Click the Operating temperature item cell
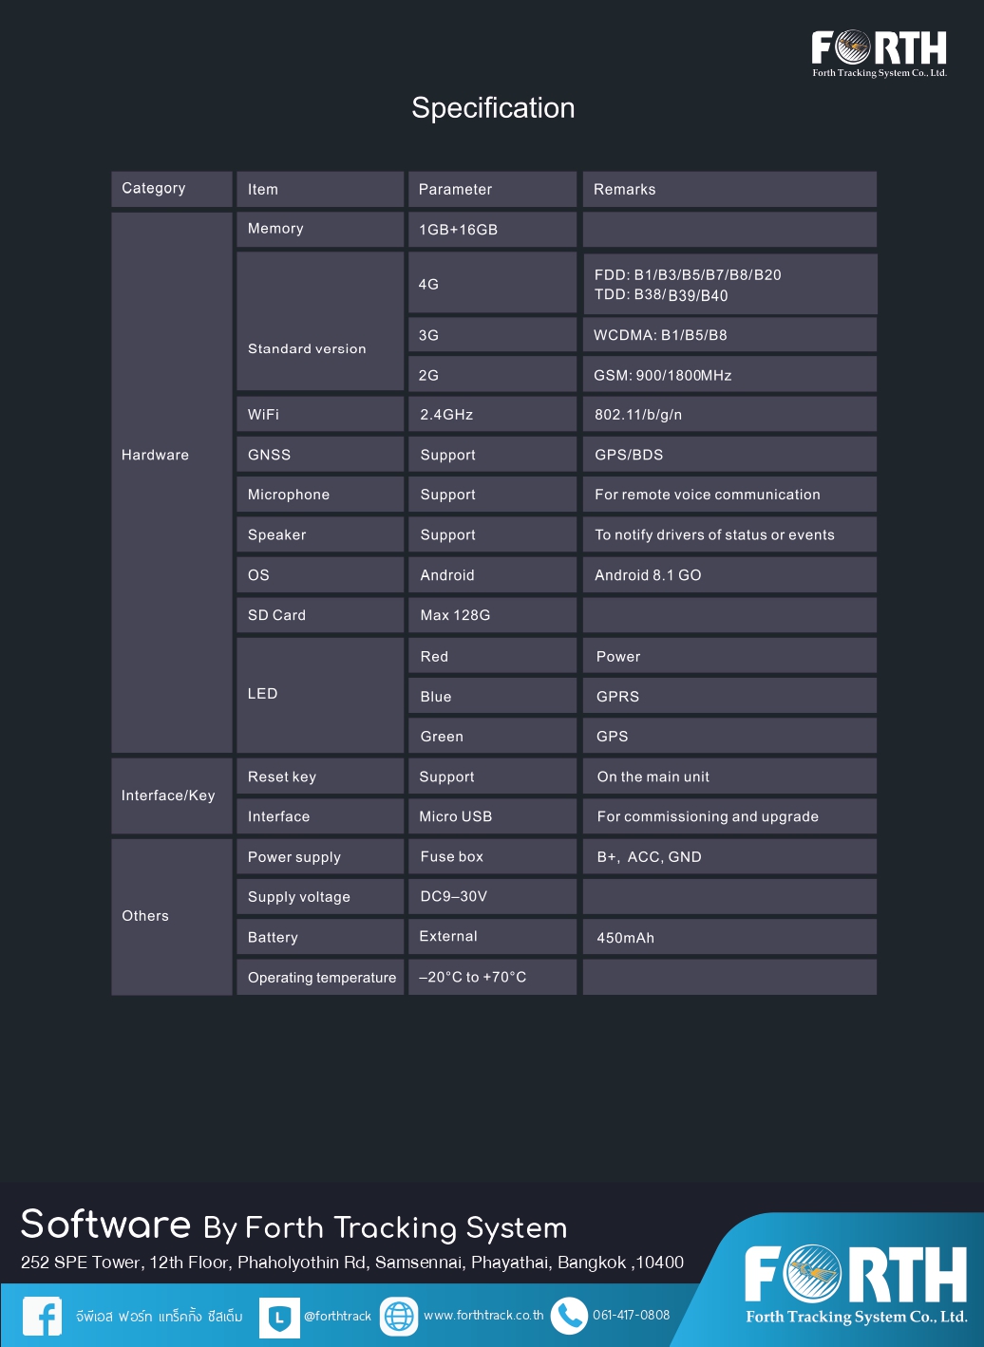The image size is (984, 1347). point(321,978)
